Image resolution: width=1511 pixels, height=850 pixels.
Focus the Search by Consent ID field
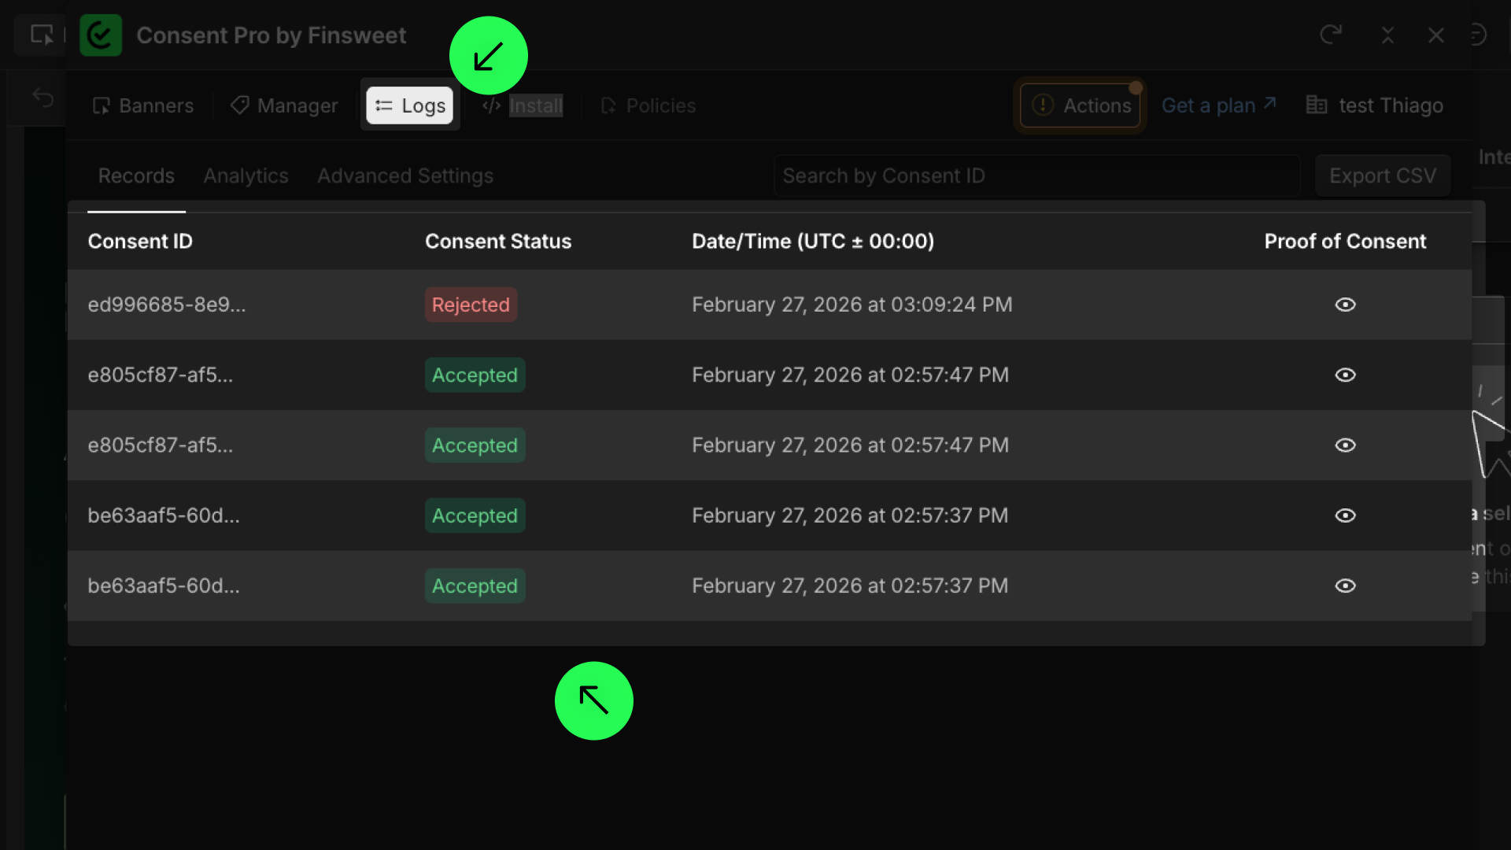[x=1036, y=176]
